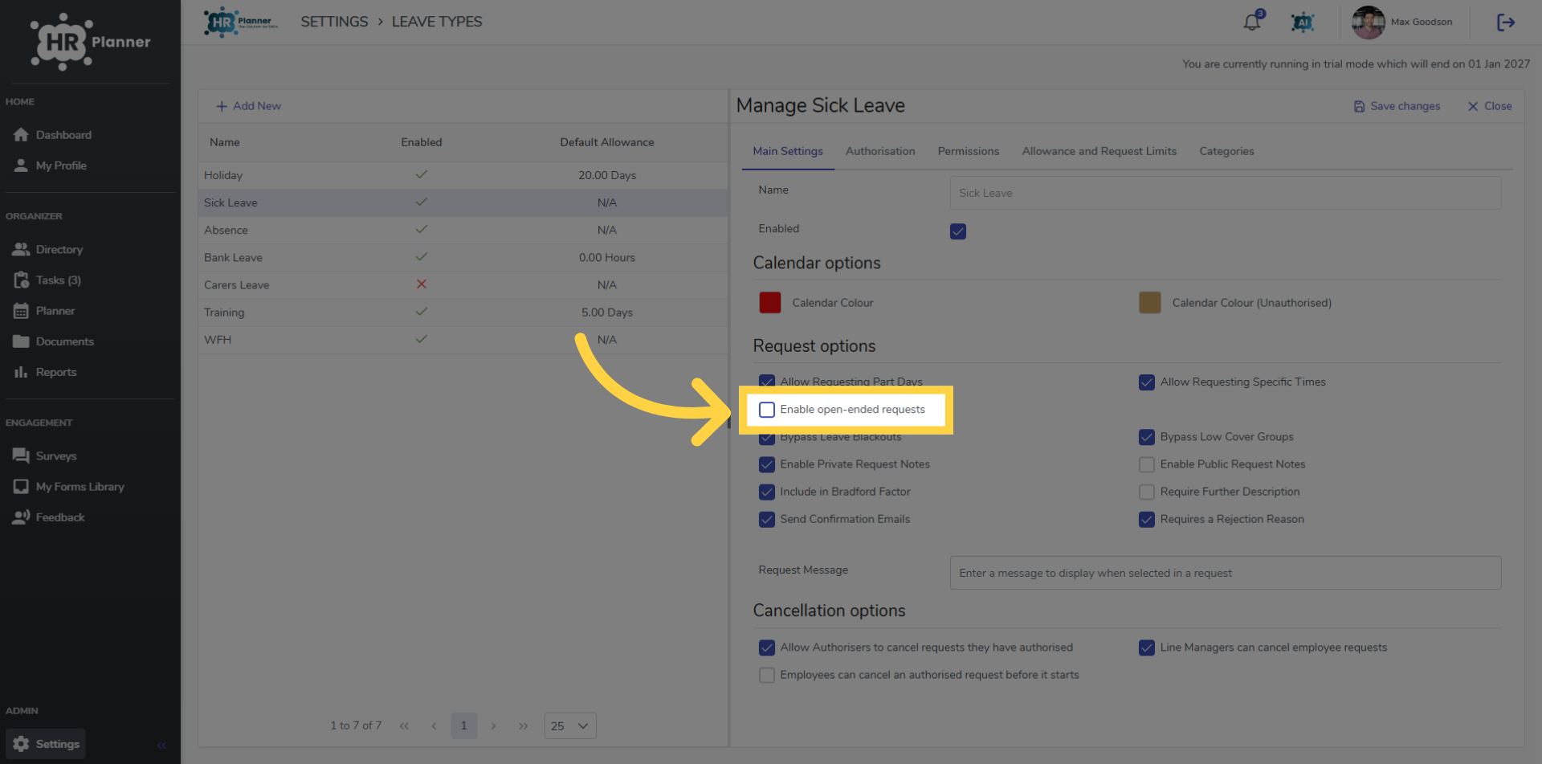
Task: Open Feedback in the sidebar
Action: [x=49, y=517]
